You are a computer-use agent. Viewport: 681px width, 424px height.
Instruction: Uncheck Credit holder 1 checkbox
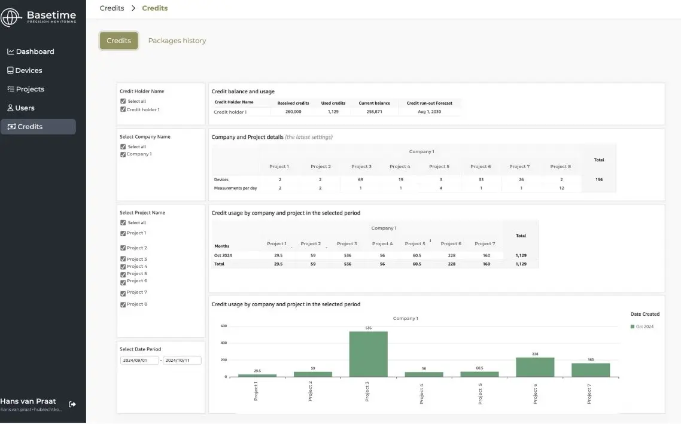[123, 109]
